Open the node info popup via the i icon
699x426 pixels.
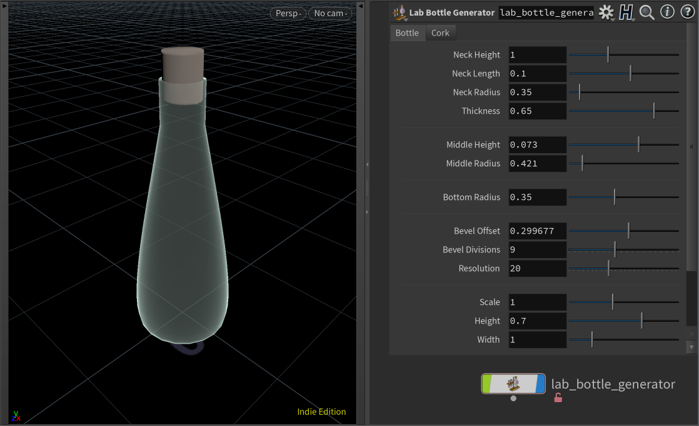pos(666,12)
